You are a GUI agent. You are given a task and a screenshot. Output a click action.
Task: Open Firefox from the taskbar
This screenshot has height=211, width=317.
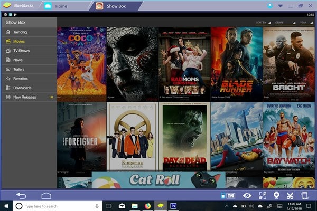click(148, 206)
